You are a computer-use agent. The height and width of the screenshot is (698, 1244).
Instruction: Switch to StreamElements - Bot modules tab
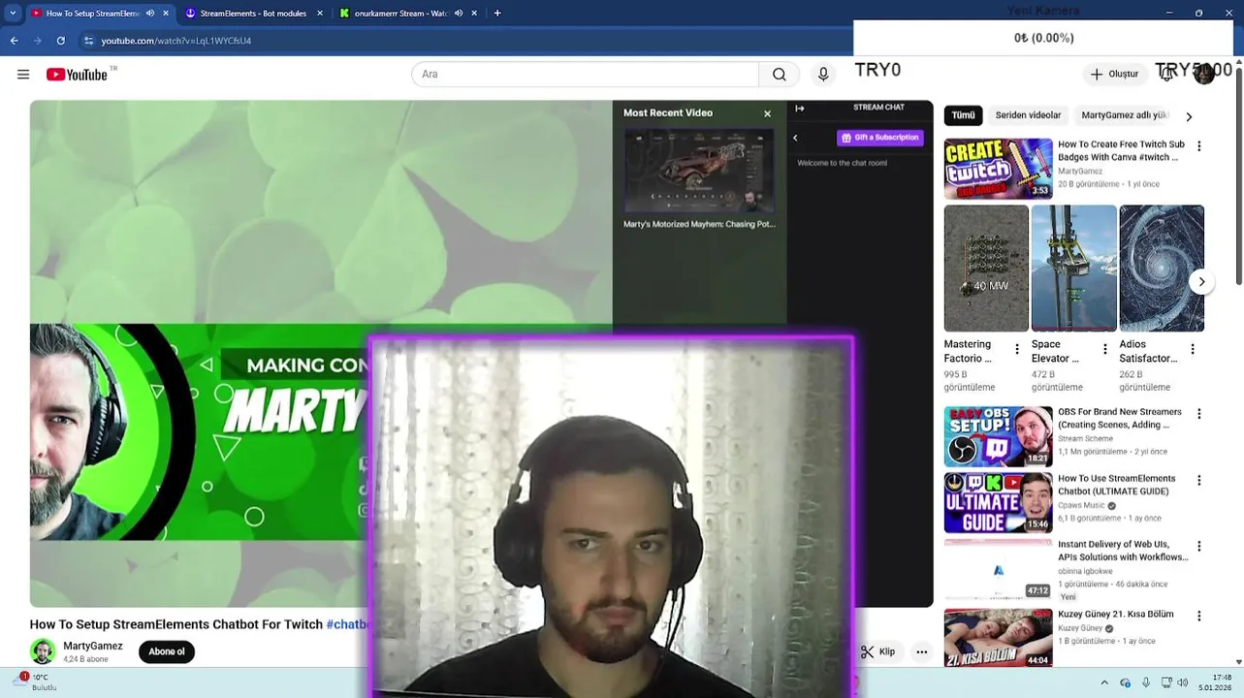(x=253, y=14)
